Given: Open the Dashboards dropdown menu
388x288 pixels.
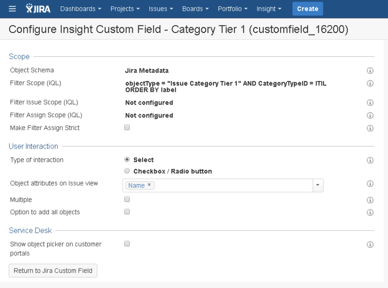Looking at the screenshot, I should [81, 9].
